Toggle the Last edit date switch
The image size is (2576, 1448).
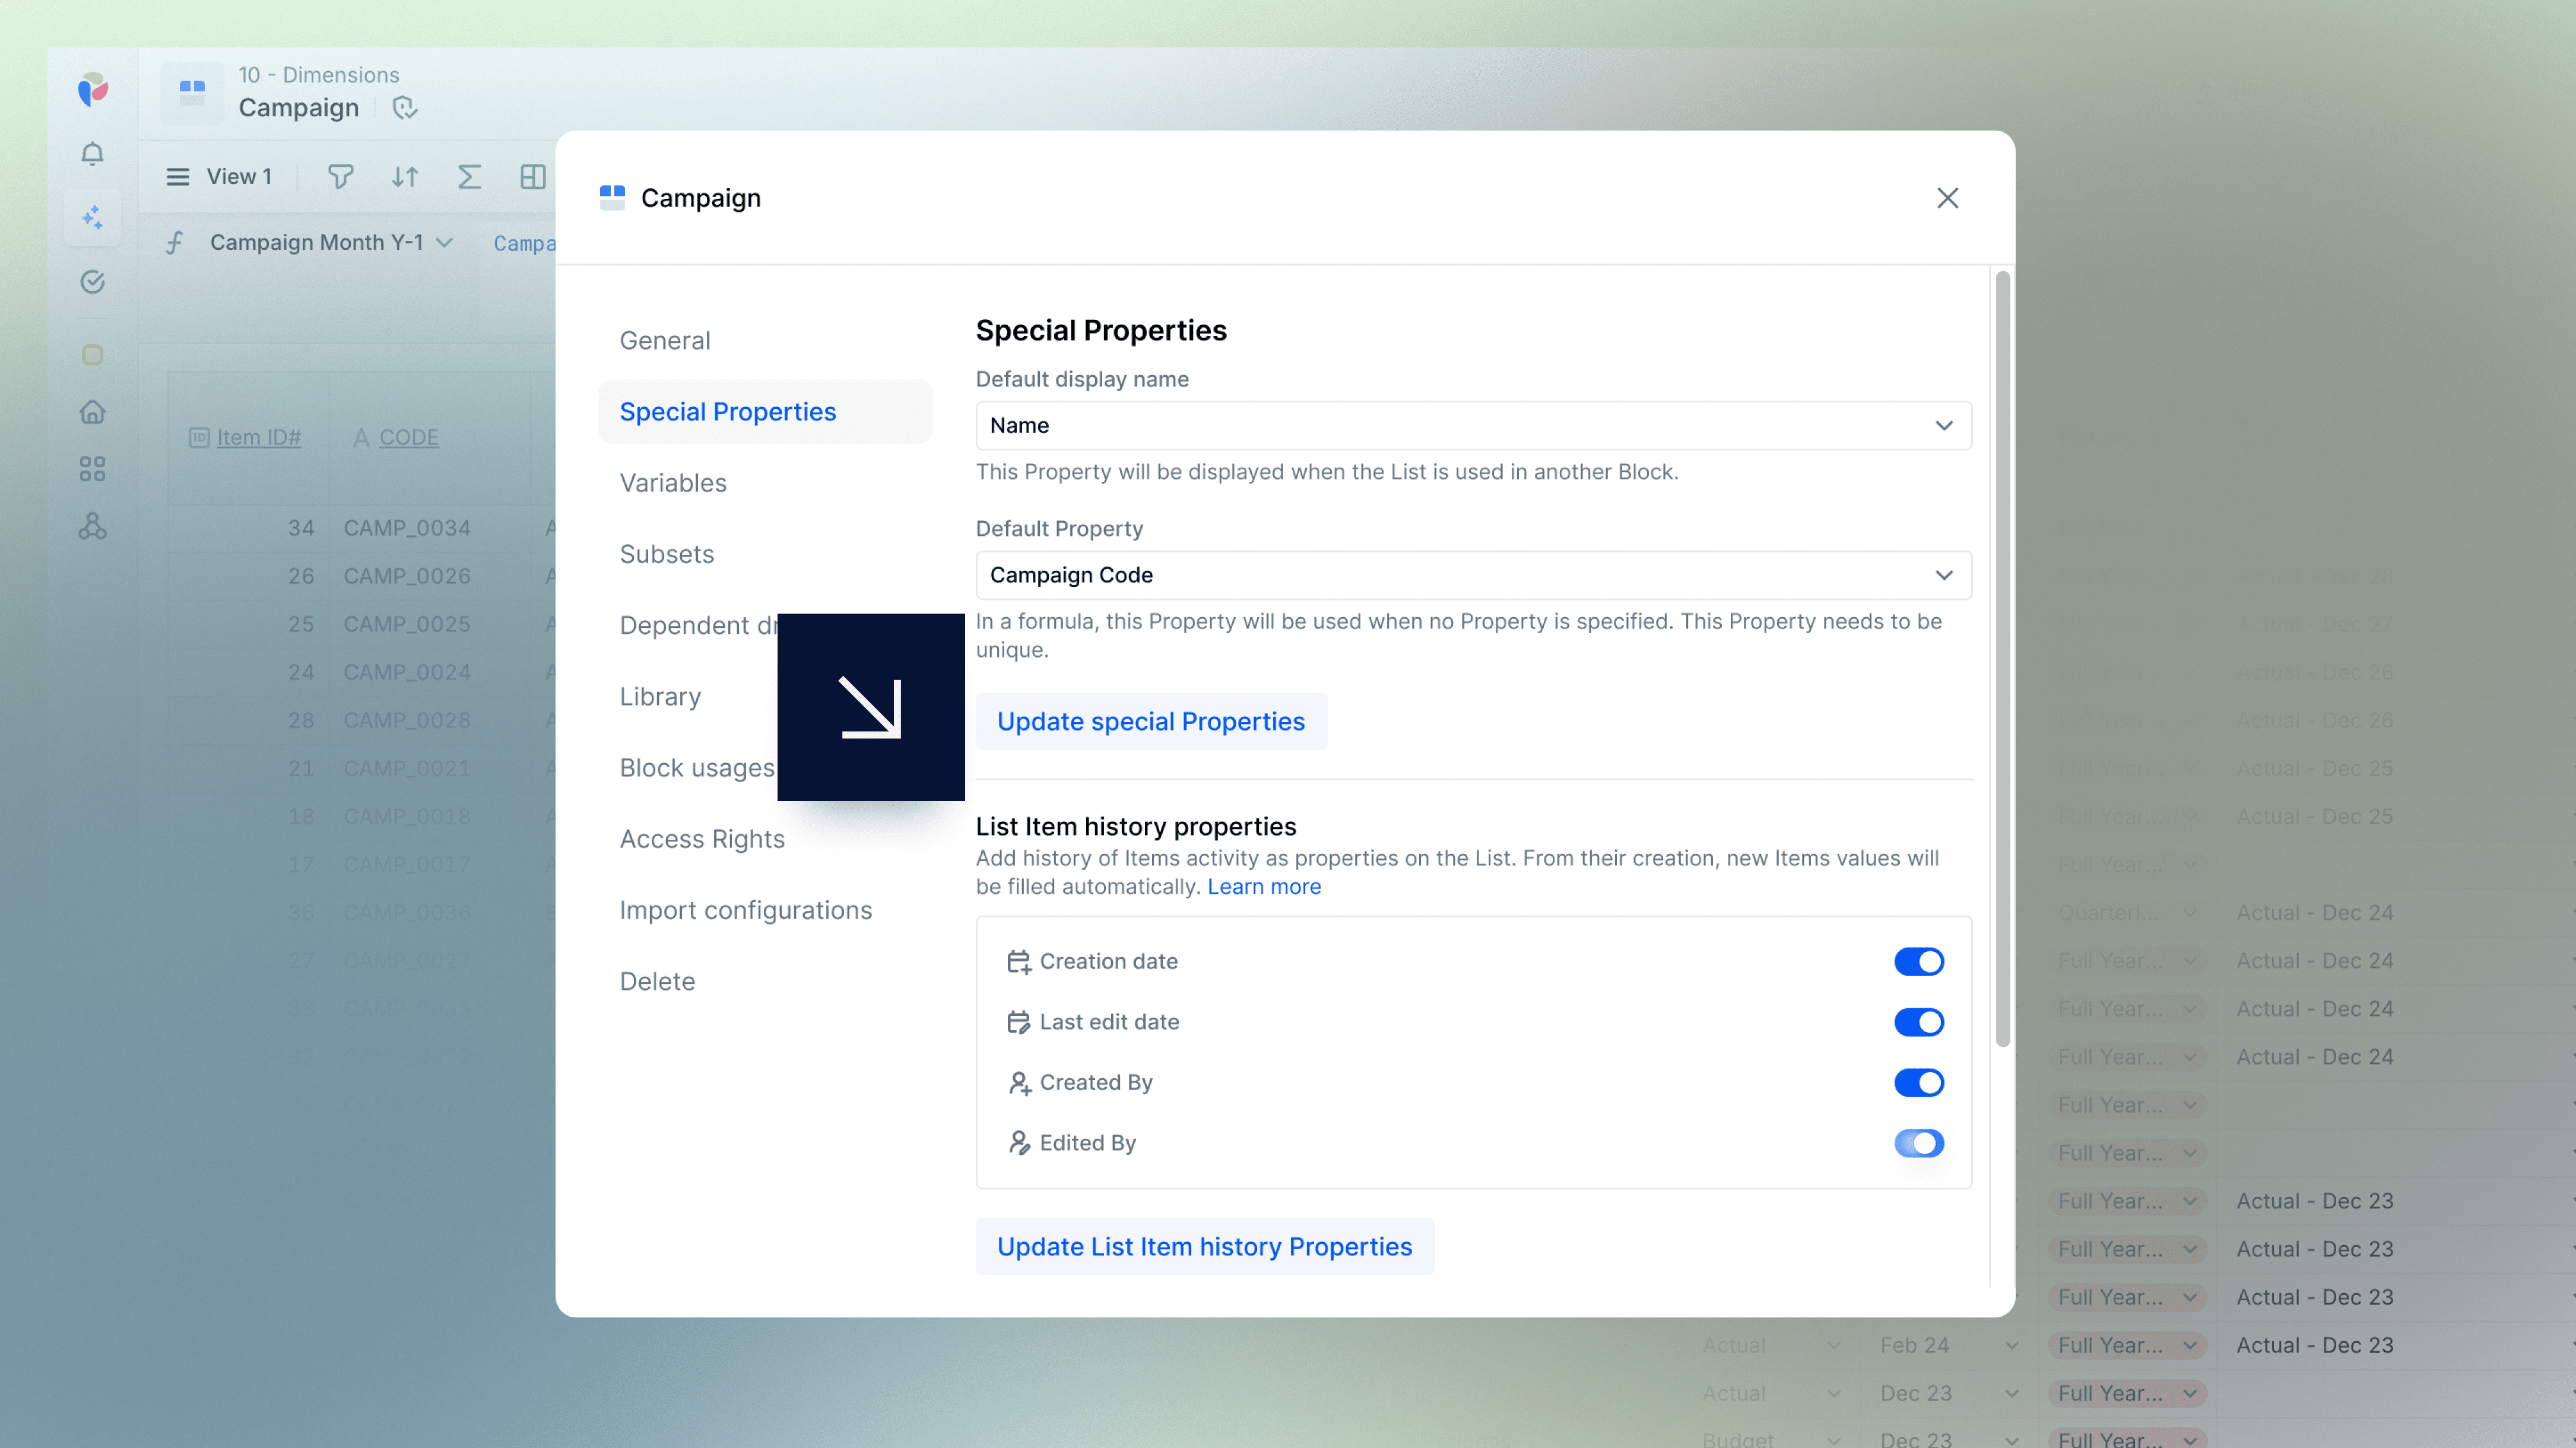click(x=1918, y=1022)
